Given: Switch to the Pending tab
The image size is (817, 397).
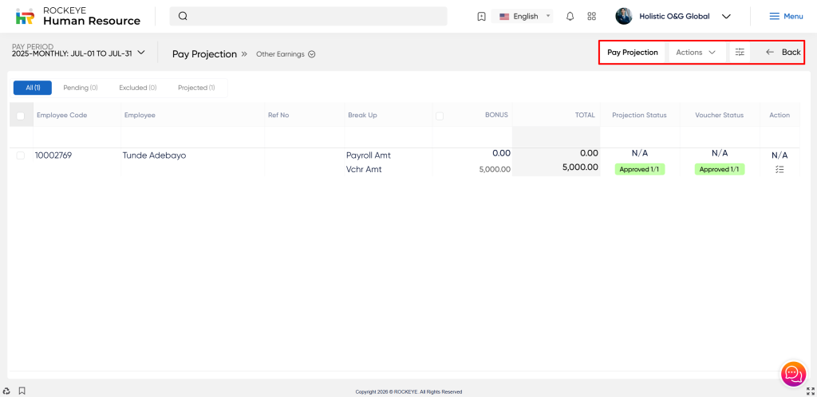Looking at the screenshot, I should click(80, 88).
